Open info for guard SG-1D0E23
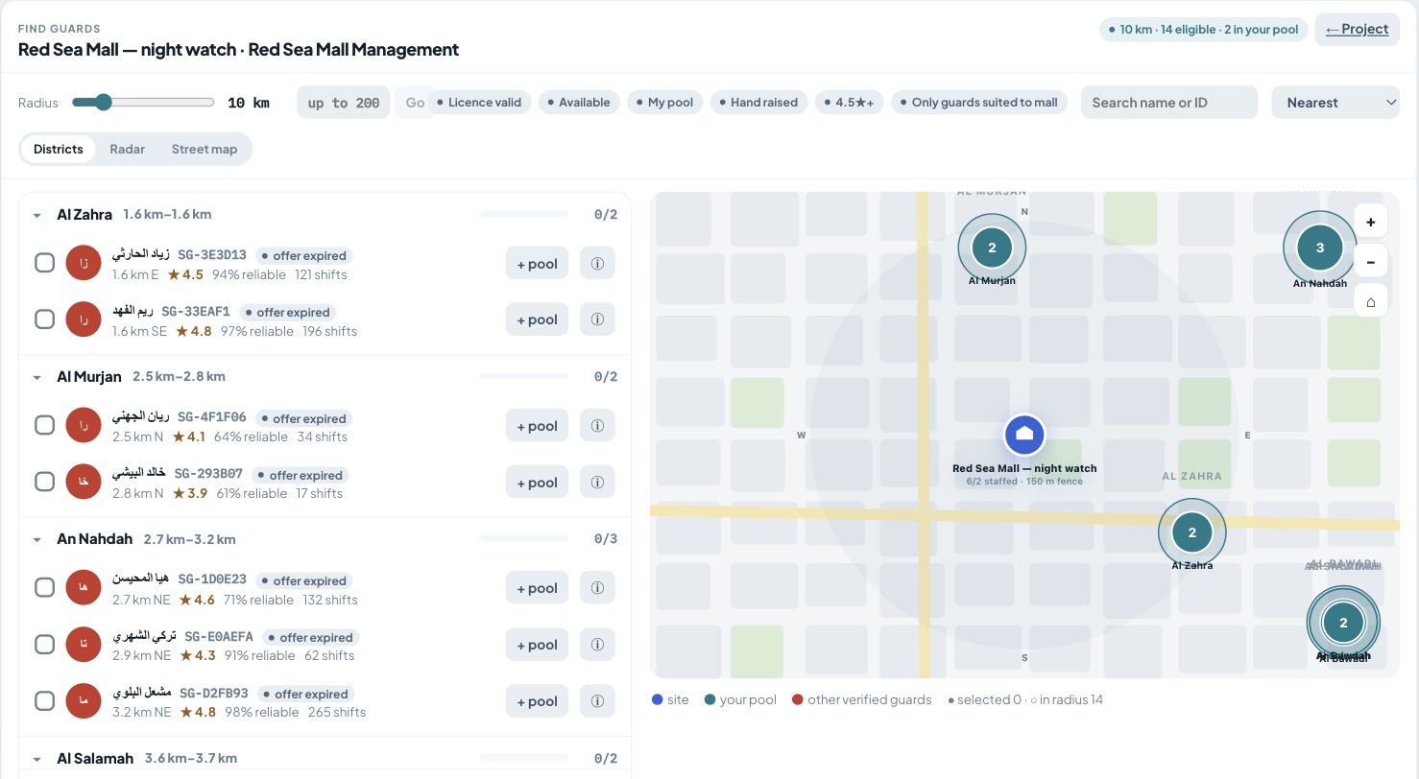The height and width of the screenshot is (779, 1419). (x=597, y=588)
